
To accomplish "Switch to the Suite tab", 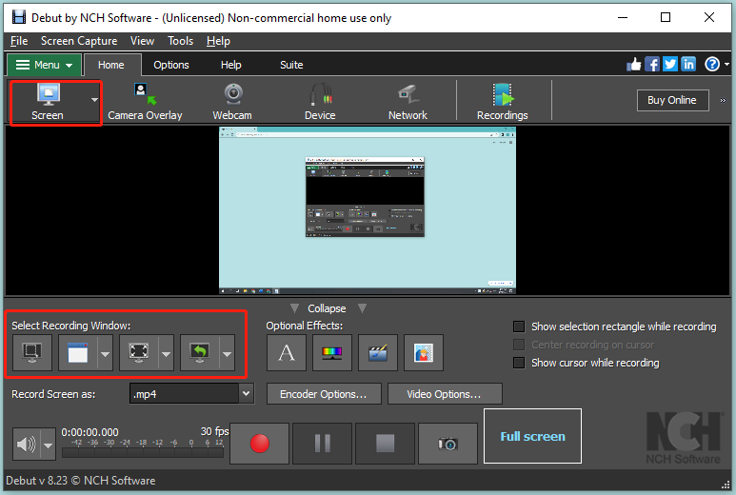I will coord(291,65).
